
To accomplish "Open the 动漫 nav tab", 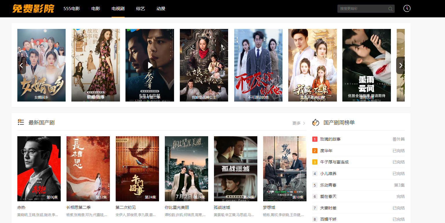I will pyautogui.click(x=161, y=9).
